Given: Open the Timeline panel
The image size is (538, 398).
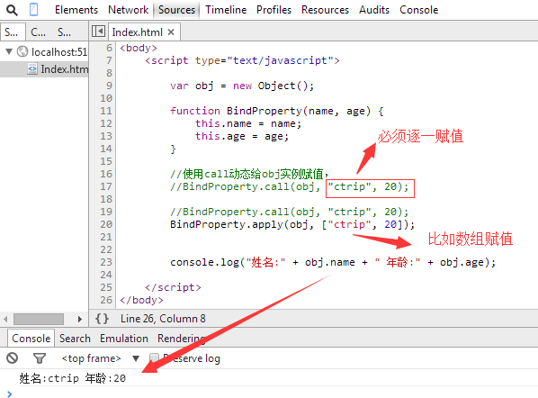Looking at the screenshot, I should [226, 10].
